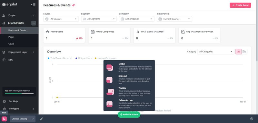Choose Modal from the pattern menu
The width and height of the screenshot is (258, 123).
tap(129, 68)
